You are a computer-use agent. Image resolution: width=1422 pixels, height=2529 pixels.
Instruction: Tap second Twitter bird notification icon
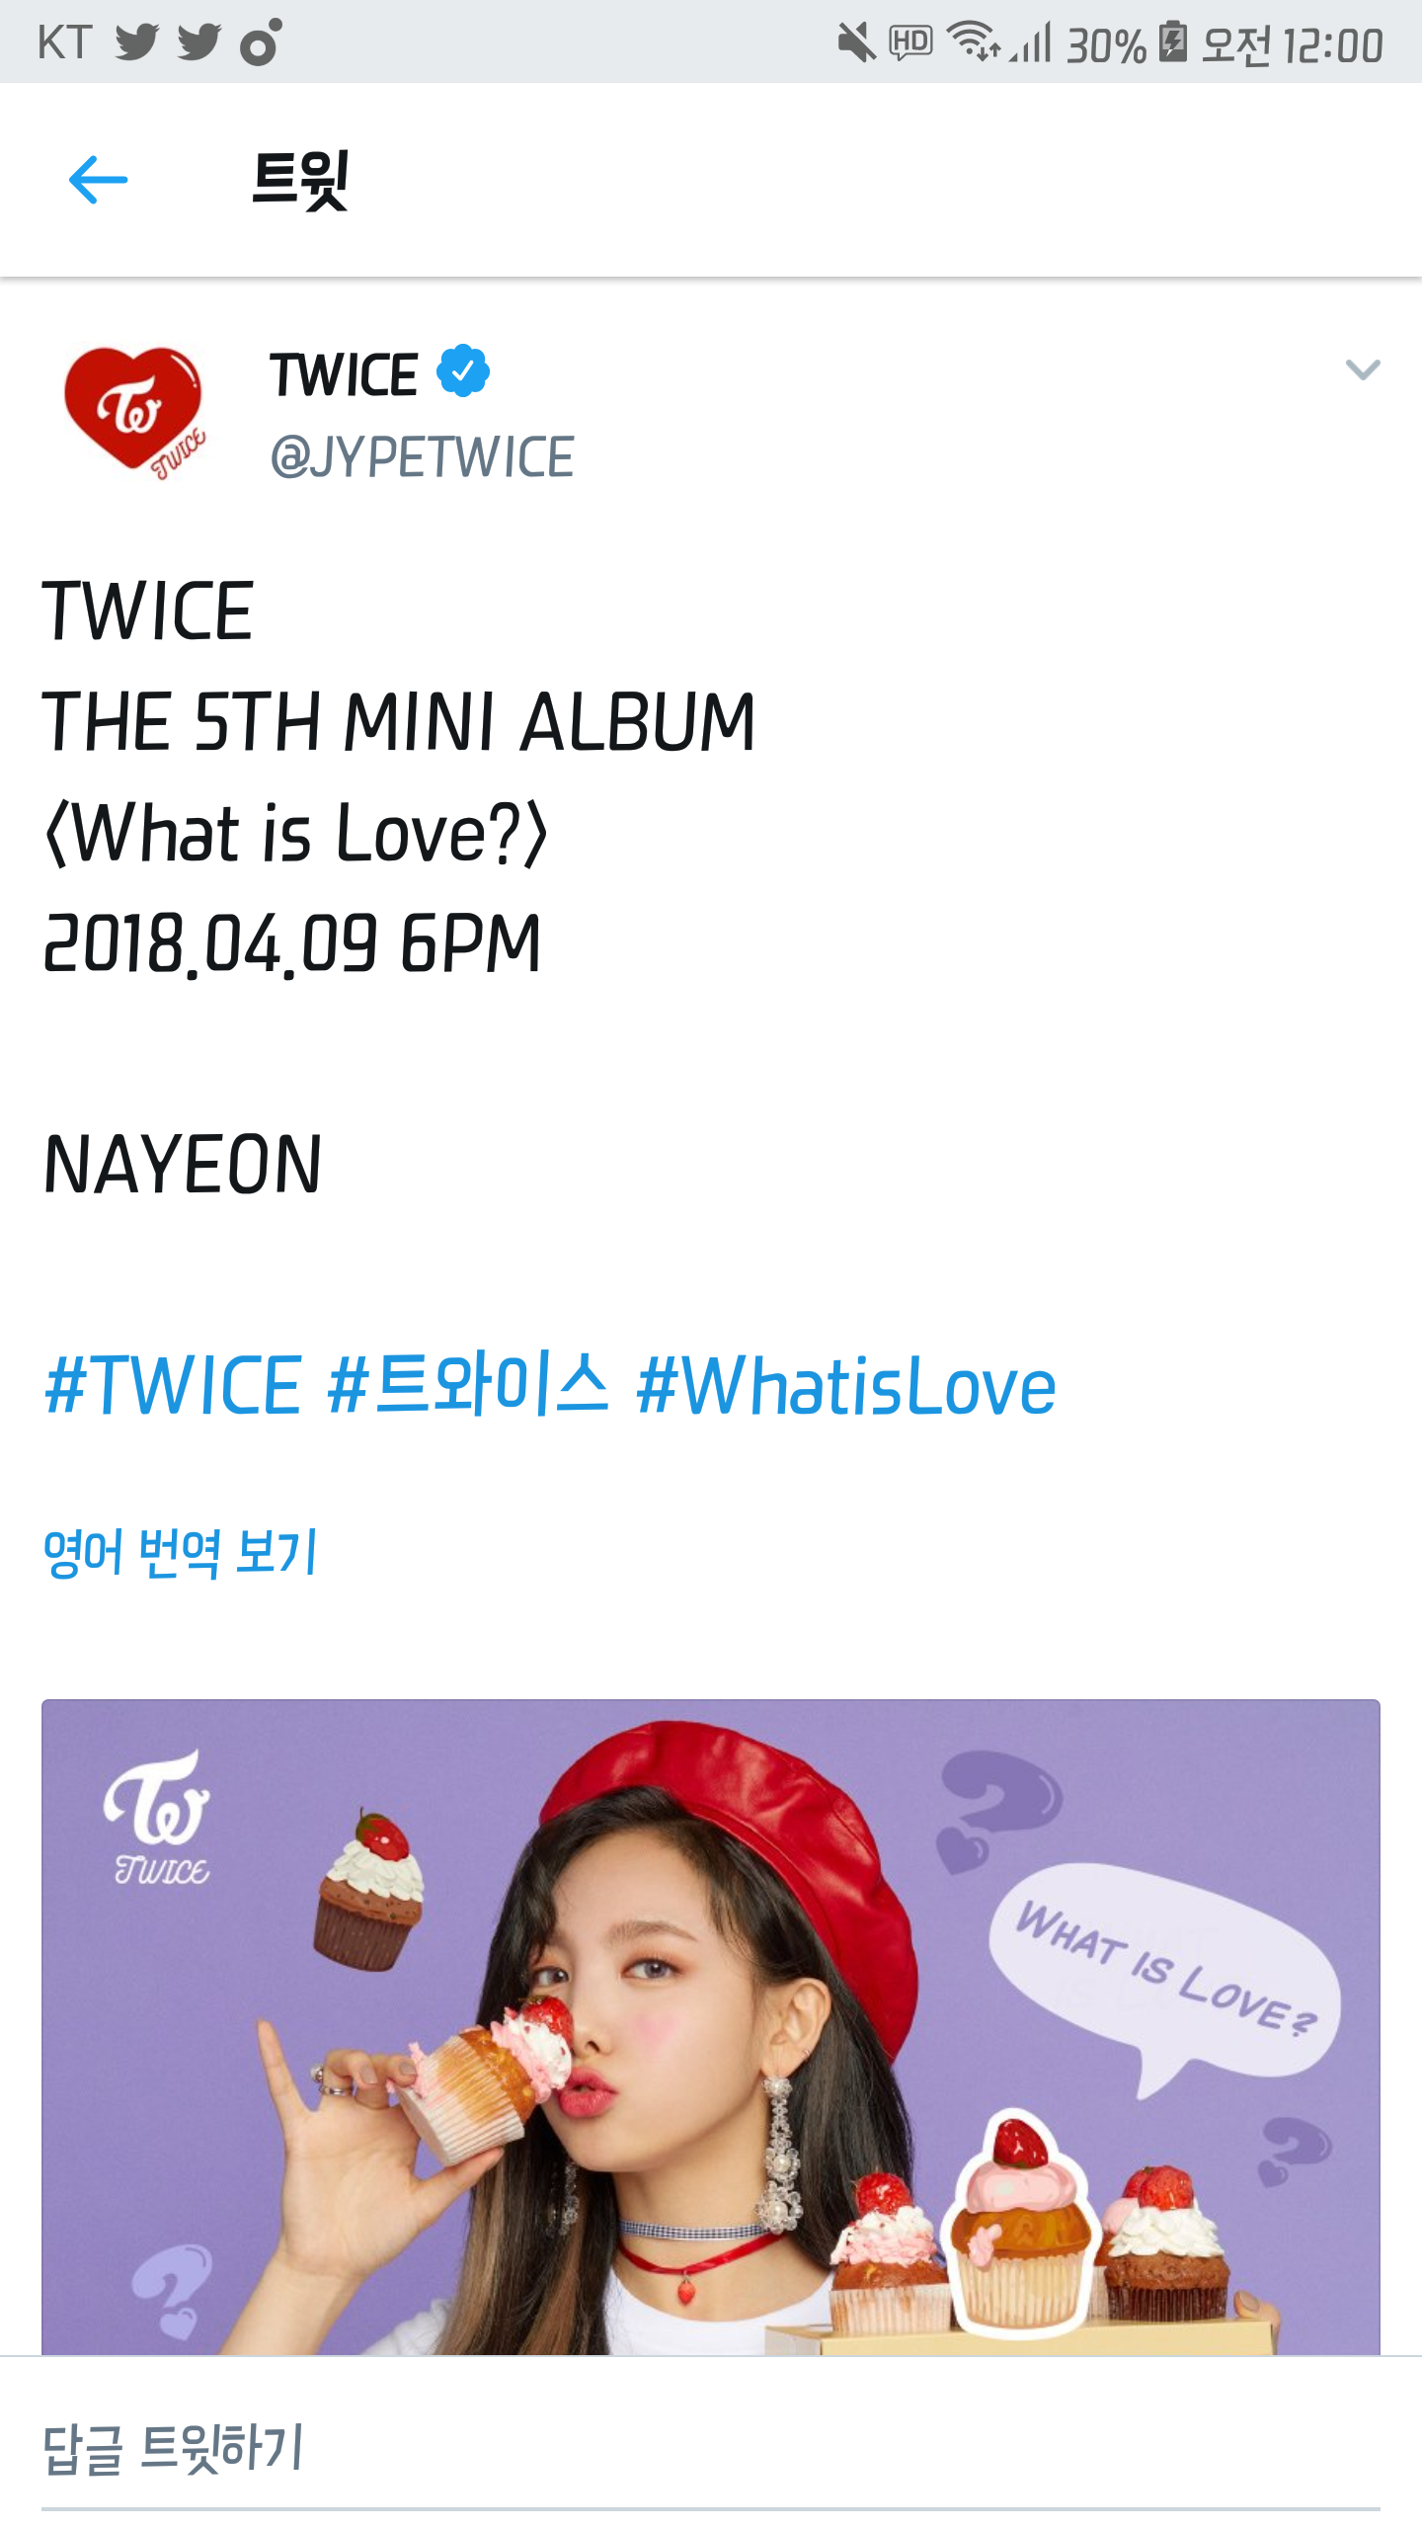click(198, 42)
